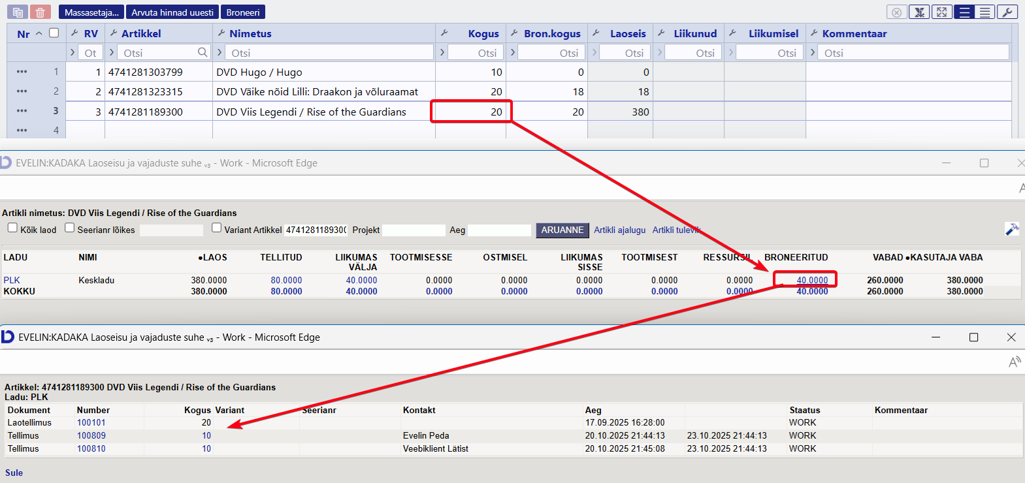Screen dimensions: 1025x483
Task: Click the magnifier in Artikkel search field
Action: (203, 52)
